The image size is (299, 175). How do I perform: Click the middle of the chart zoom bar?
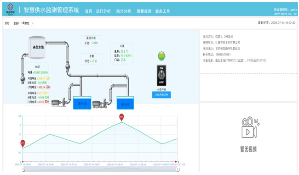click(100, 169)
